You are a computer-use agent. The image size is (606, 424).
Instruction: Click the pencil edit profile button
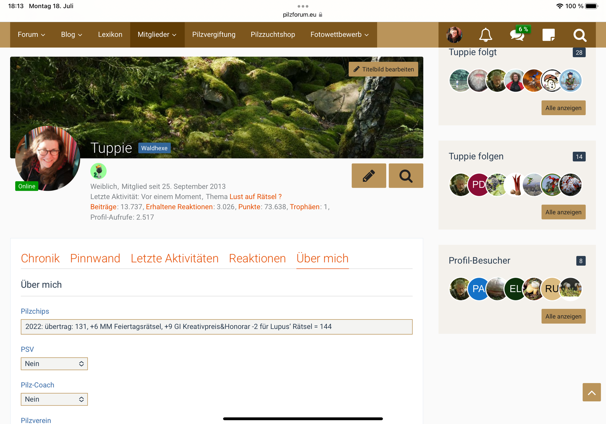point(368,176)
